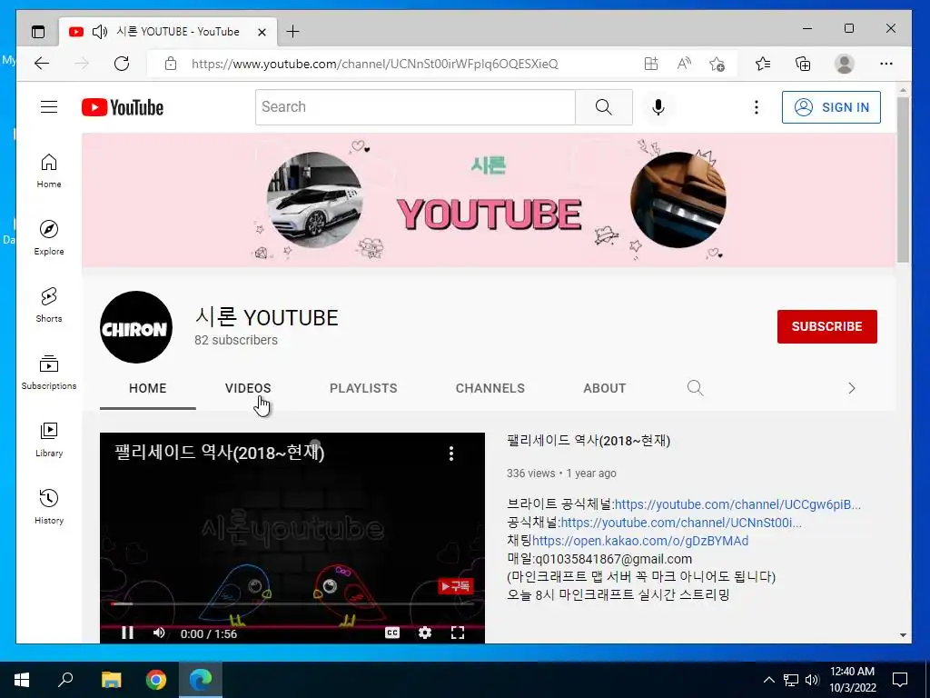Mute the video player volume

point(159,633)
